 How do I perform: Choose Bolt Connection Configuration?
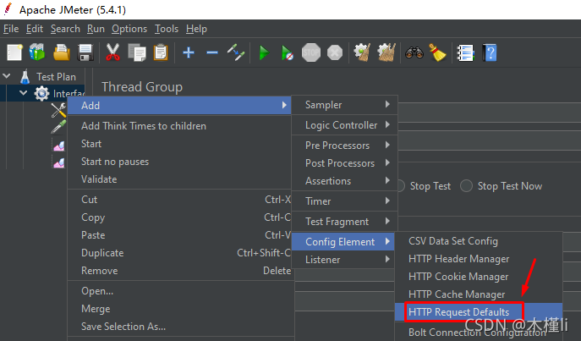477,333
